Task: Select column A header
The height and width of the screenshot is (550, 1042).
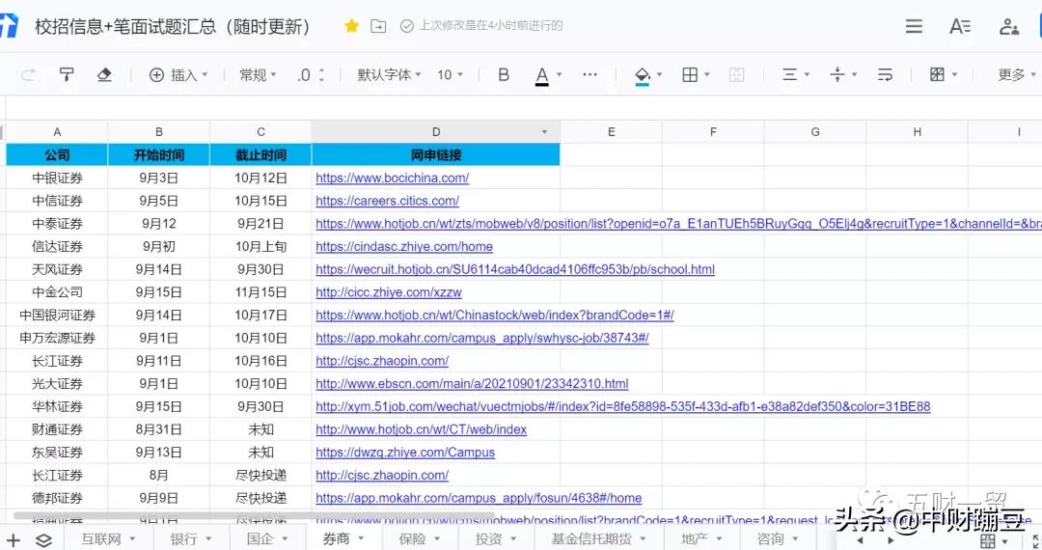Action: [57, 132]
